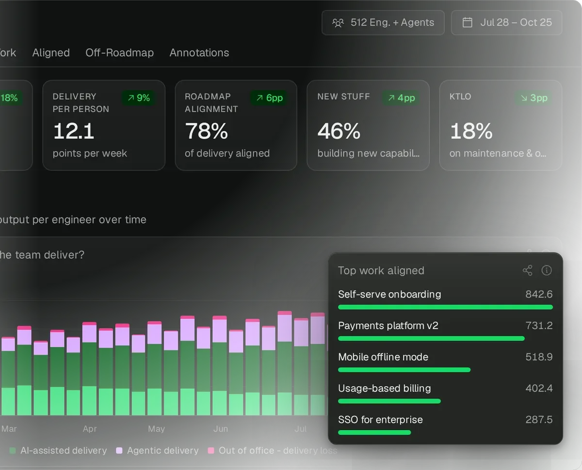Click the 3pp down badge on KTLO

533,98
